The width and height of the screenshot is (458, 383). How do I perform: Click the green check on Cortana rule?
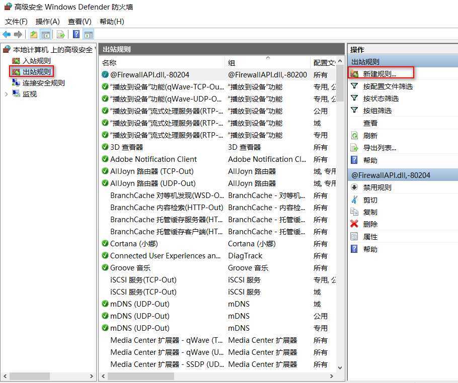tap(105, 243)
